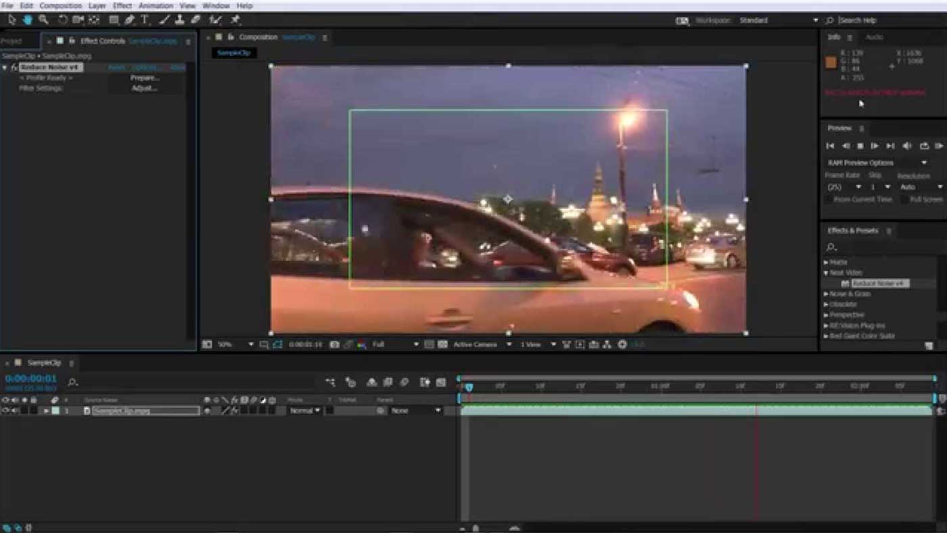Image resolution: width=947 pixels, height=533 pixels.
Task: Hide the SampleClip.mpg layer video
Action: (5, 411)
